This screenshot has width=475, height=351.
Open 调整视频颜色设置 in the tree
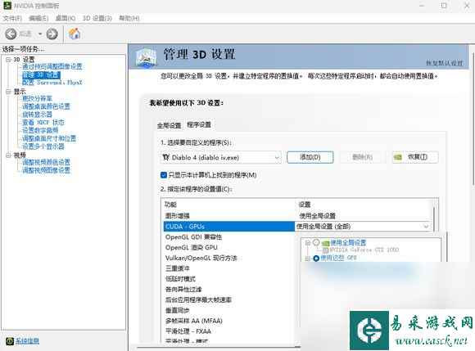tap(46, 162)
